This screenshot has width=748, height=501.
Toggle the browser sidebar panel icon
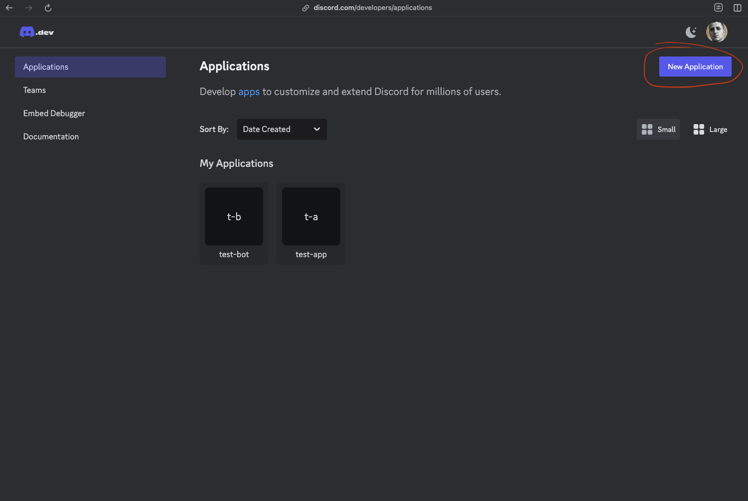point(737,8)
